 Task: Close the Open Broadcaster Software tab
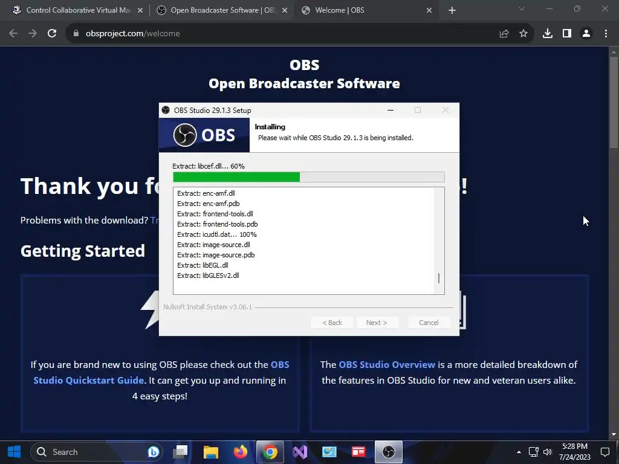(x=285, y=11)
